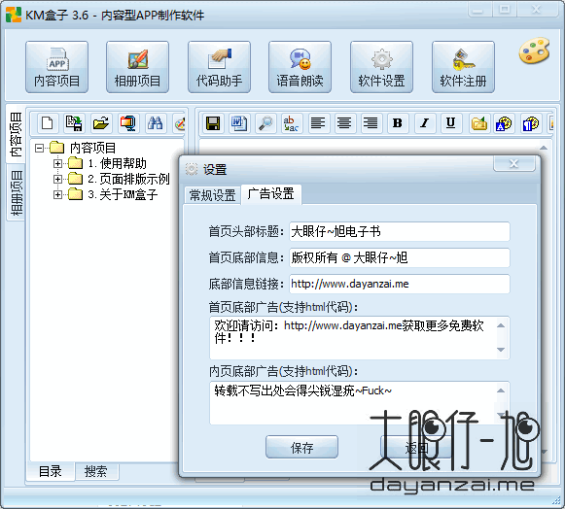Image resolution: width=565 pixels, height=509 pixels.
Task: Click the ab-ac replace text icon
Action: [x=291, y=123]
